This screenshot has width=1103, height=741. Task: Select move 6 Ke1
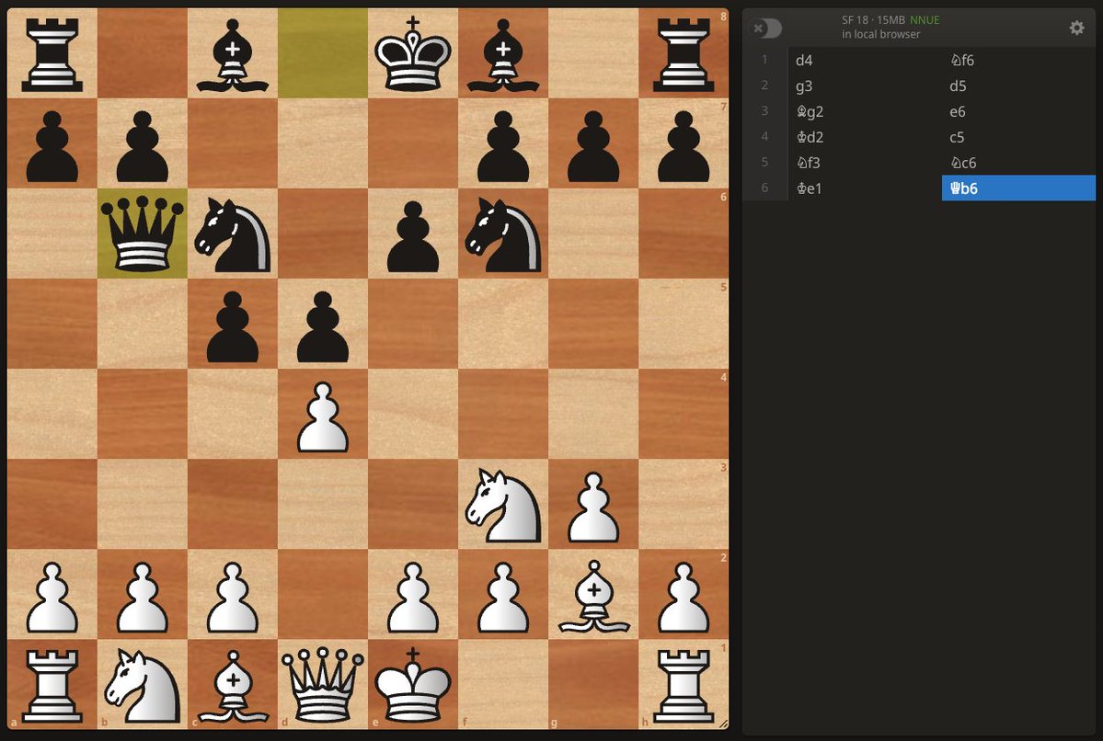point(865,188)
